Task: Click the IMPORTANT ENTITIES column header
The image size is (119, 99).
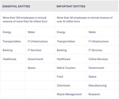Action: coord(71,6)
